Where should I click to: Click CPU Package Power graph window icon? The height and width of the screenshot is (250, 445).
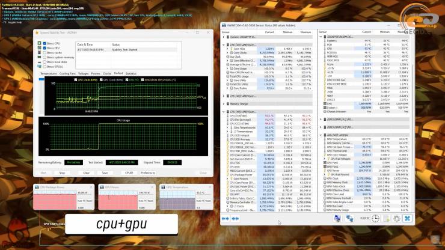click(x=37, y=187)
